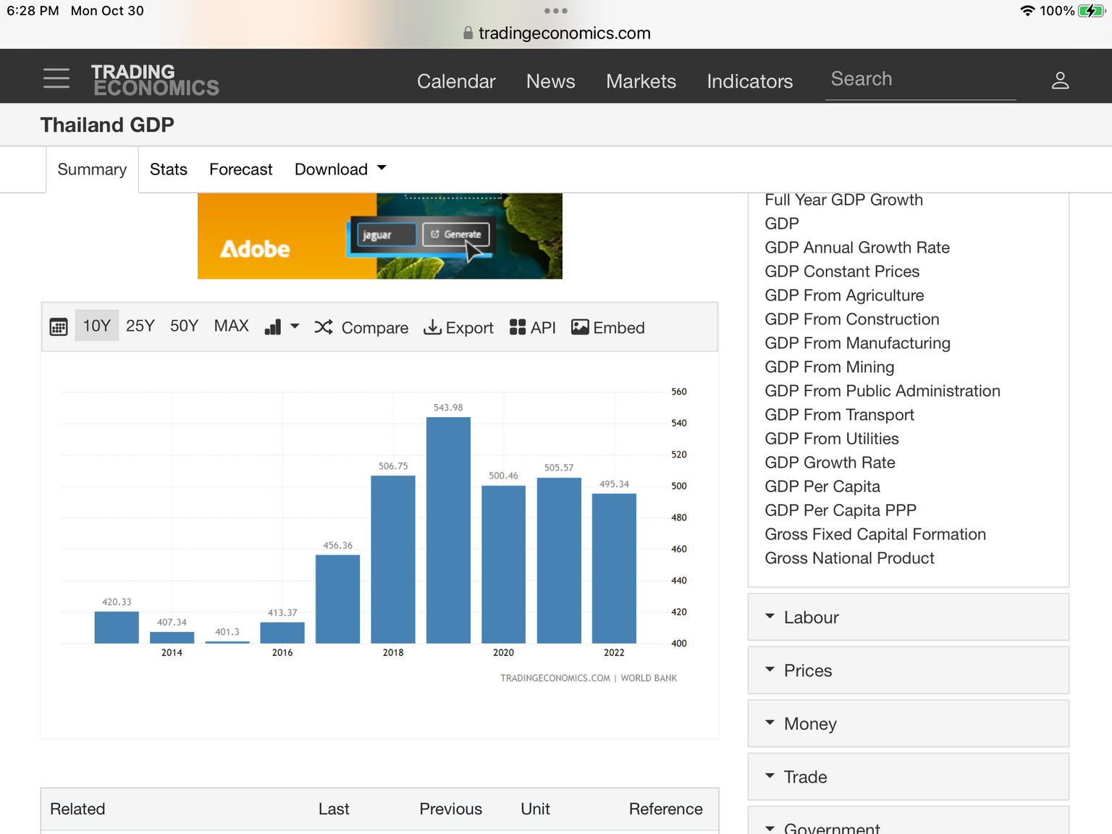Click the 2019 bar showing 543.98
Screen dimensions: 1112x834
click(448, 530)
